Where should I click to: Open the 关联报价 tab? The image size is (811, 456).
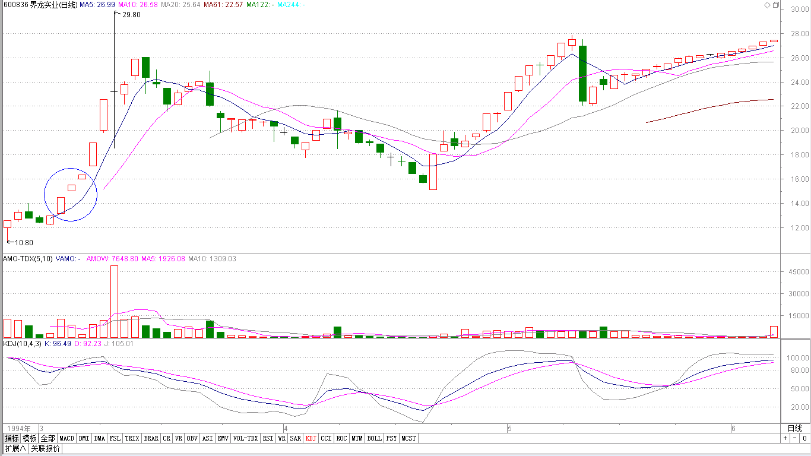point(45,448)
